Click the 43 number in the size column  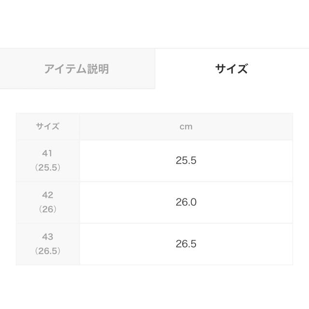click(x=47, y=237)
